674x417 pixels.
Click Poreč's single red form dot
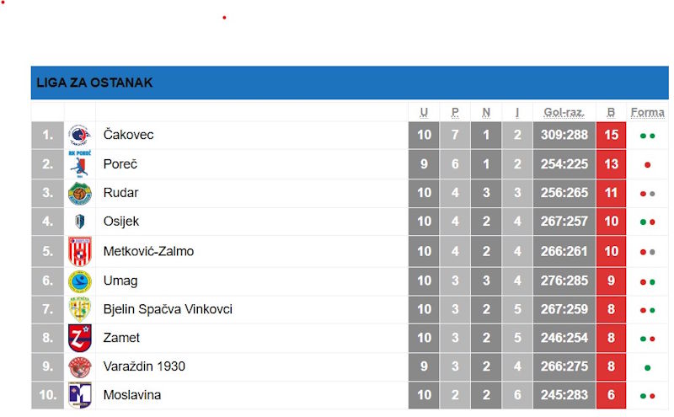coord(647,165)
